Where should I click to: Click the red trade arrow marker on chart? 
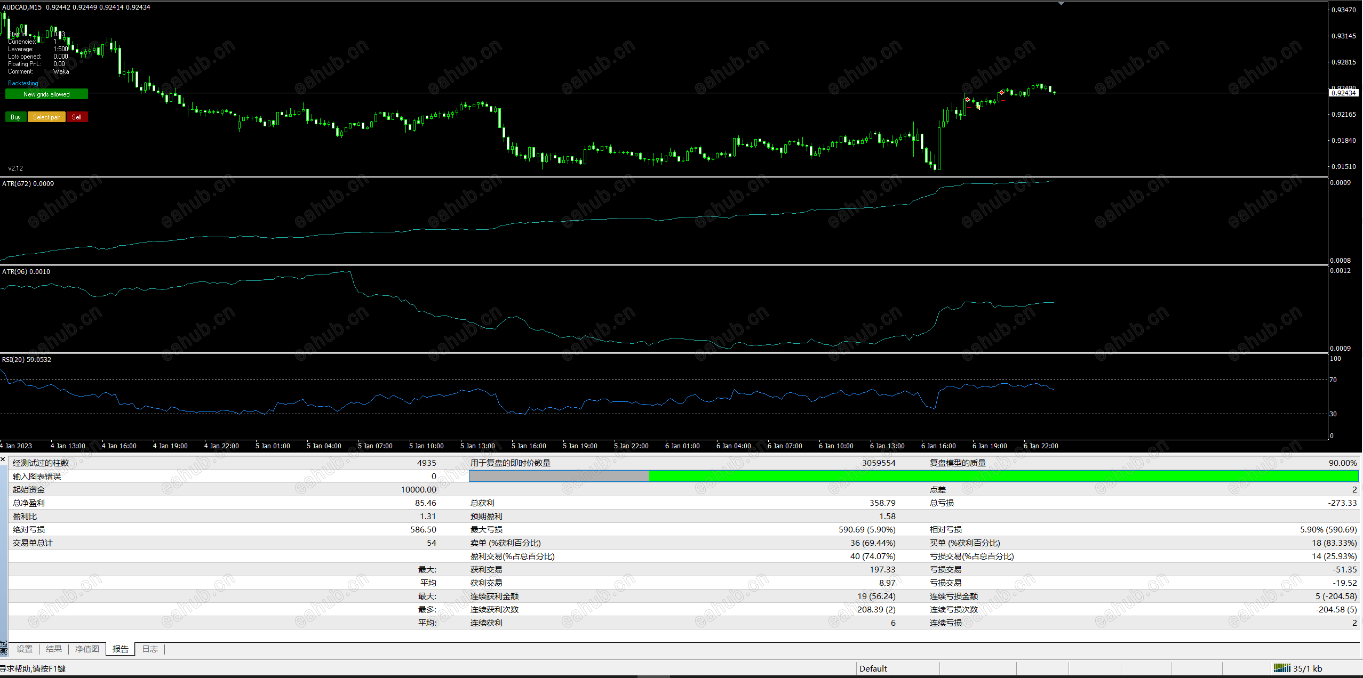968,100
